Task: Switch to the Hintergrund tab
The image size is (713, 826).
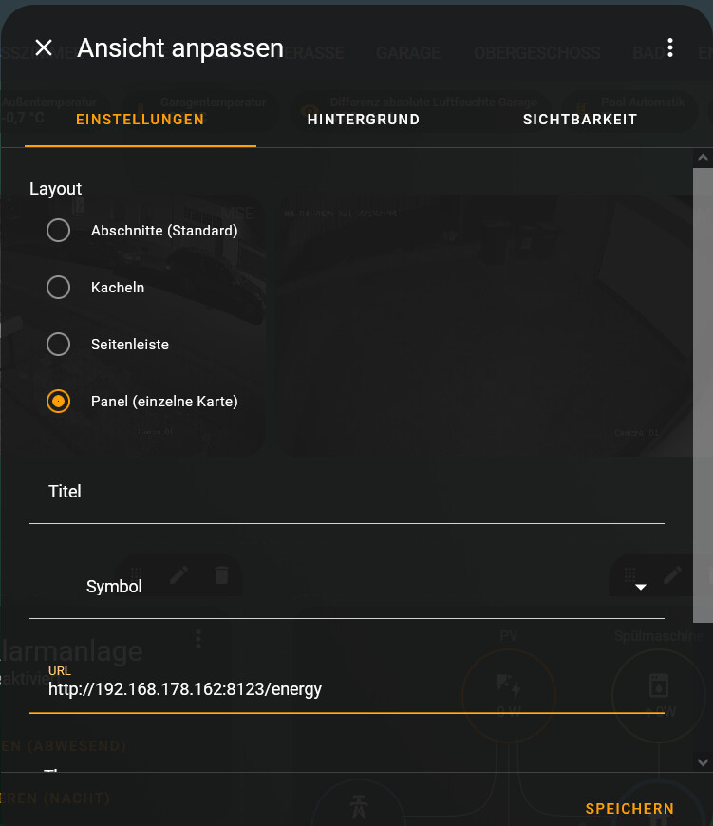Action: (363, 120)
